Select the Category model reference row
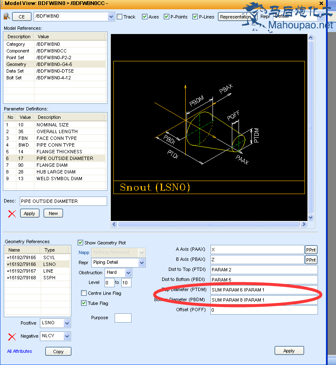 pos(55,44)
